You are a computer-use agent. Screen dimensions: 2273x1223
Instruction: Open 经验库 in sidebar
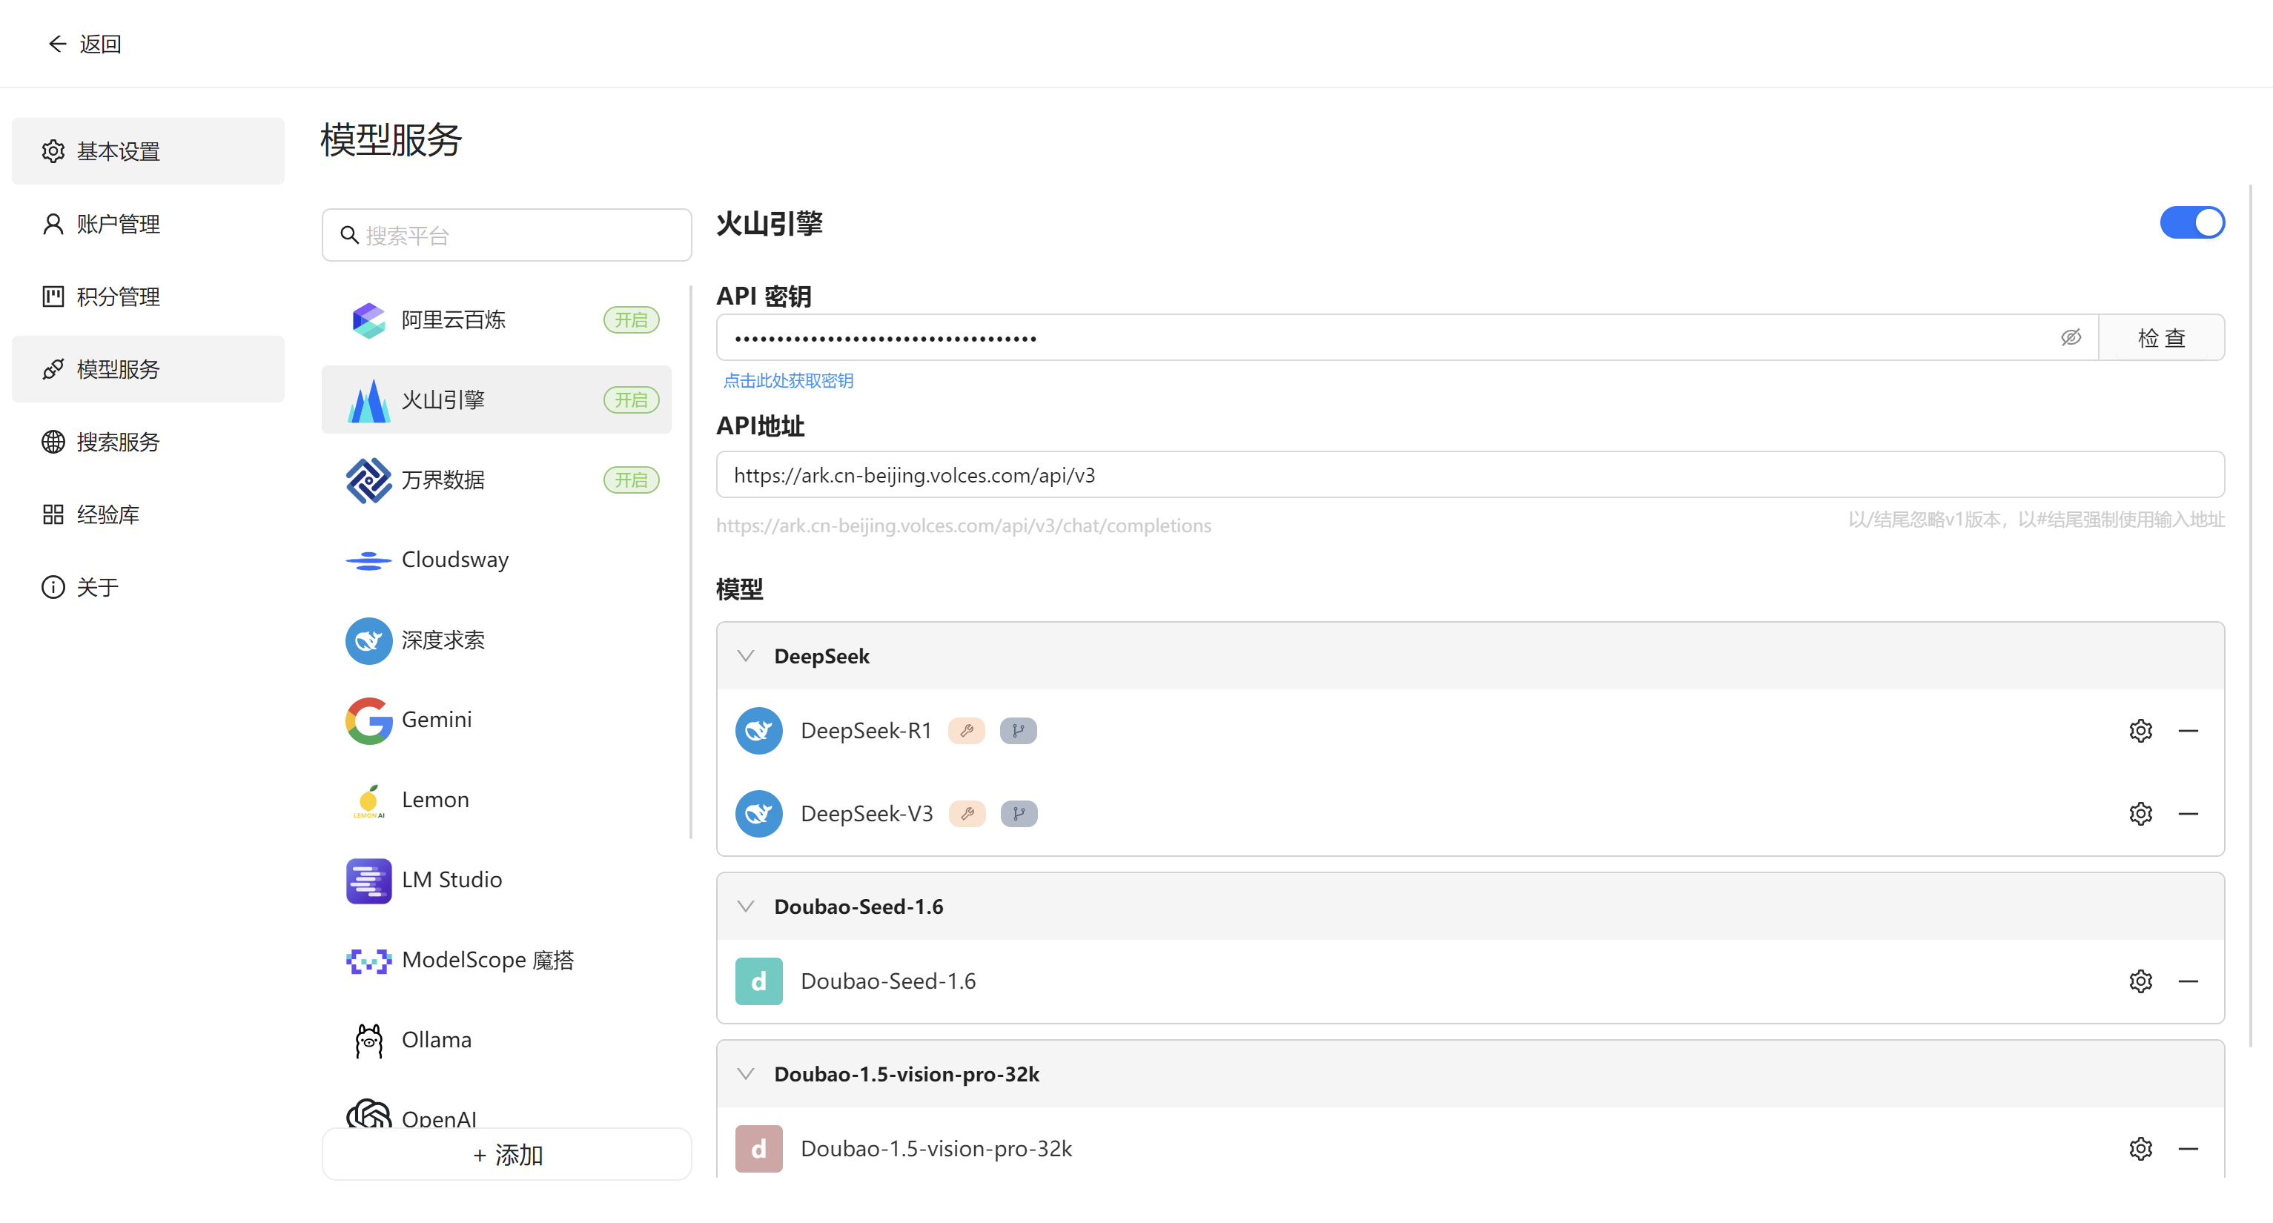[148, 514]
